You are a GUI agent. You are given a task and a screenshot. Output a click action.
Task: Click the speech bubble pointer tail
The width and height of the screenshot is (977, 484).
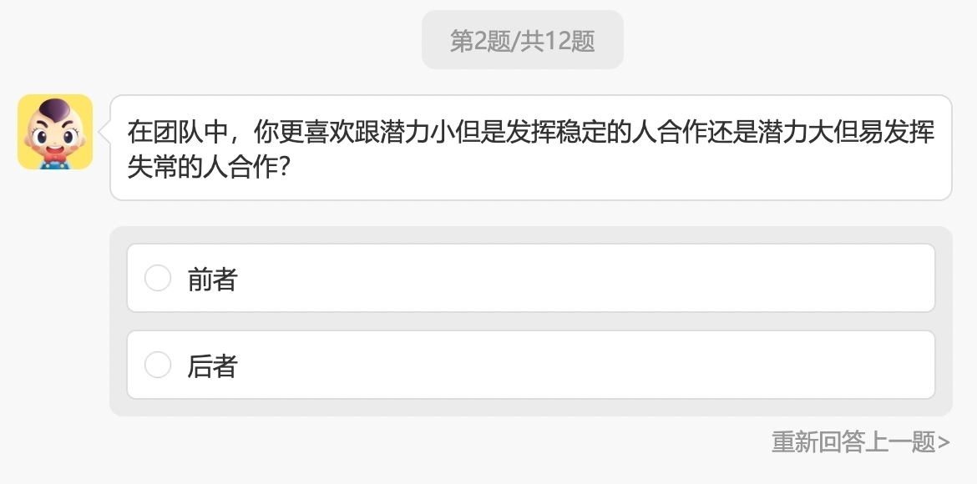point(104,134)
